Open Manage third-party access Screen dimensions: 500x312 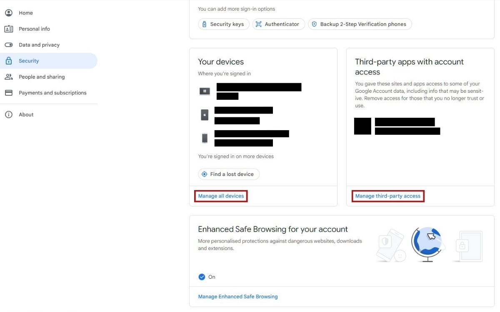(387, 196)
